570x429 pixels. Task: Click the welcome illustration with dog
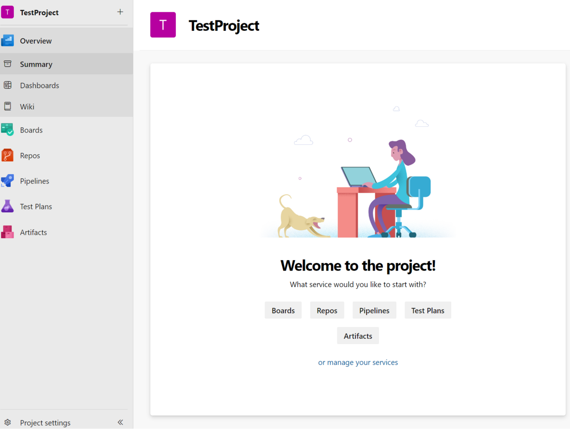click(358, 172)
